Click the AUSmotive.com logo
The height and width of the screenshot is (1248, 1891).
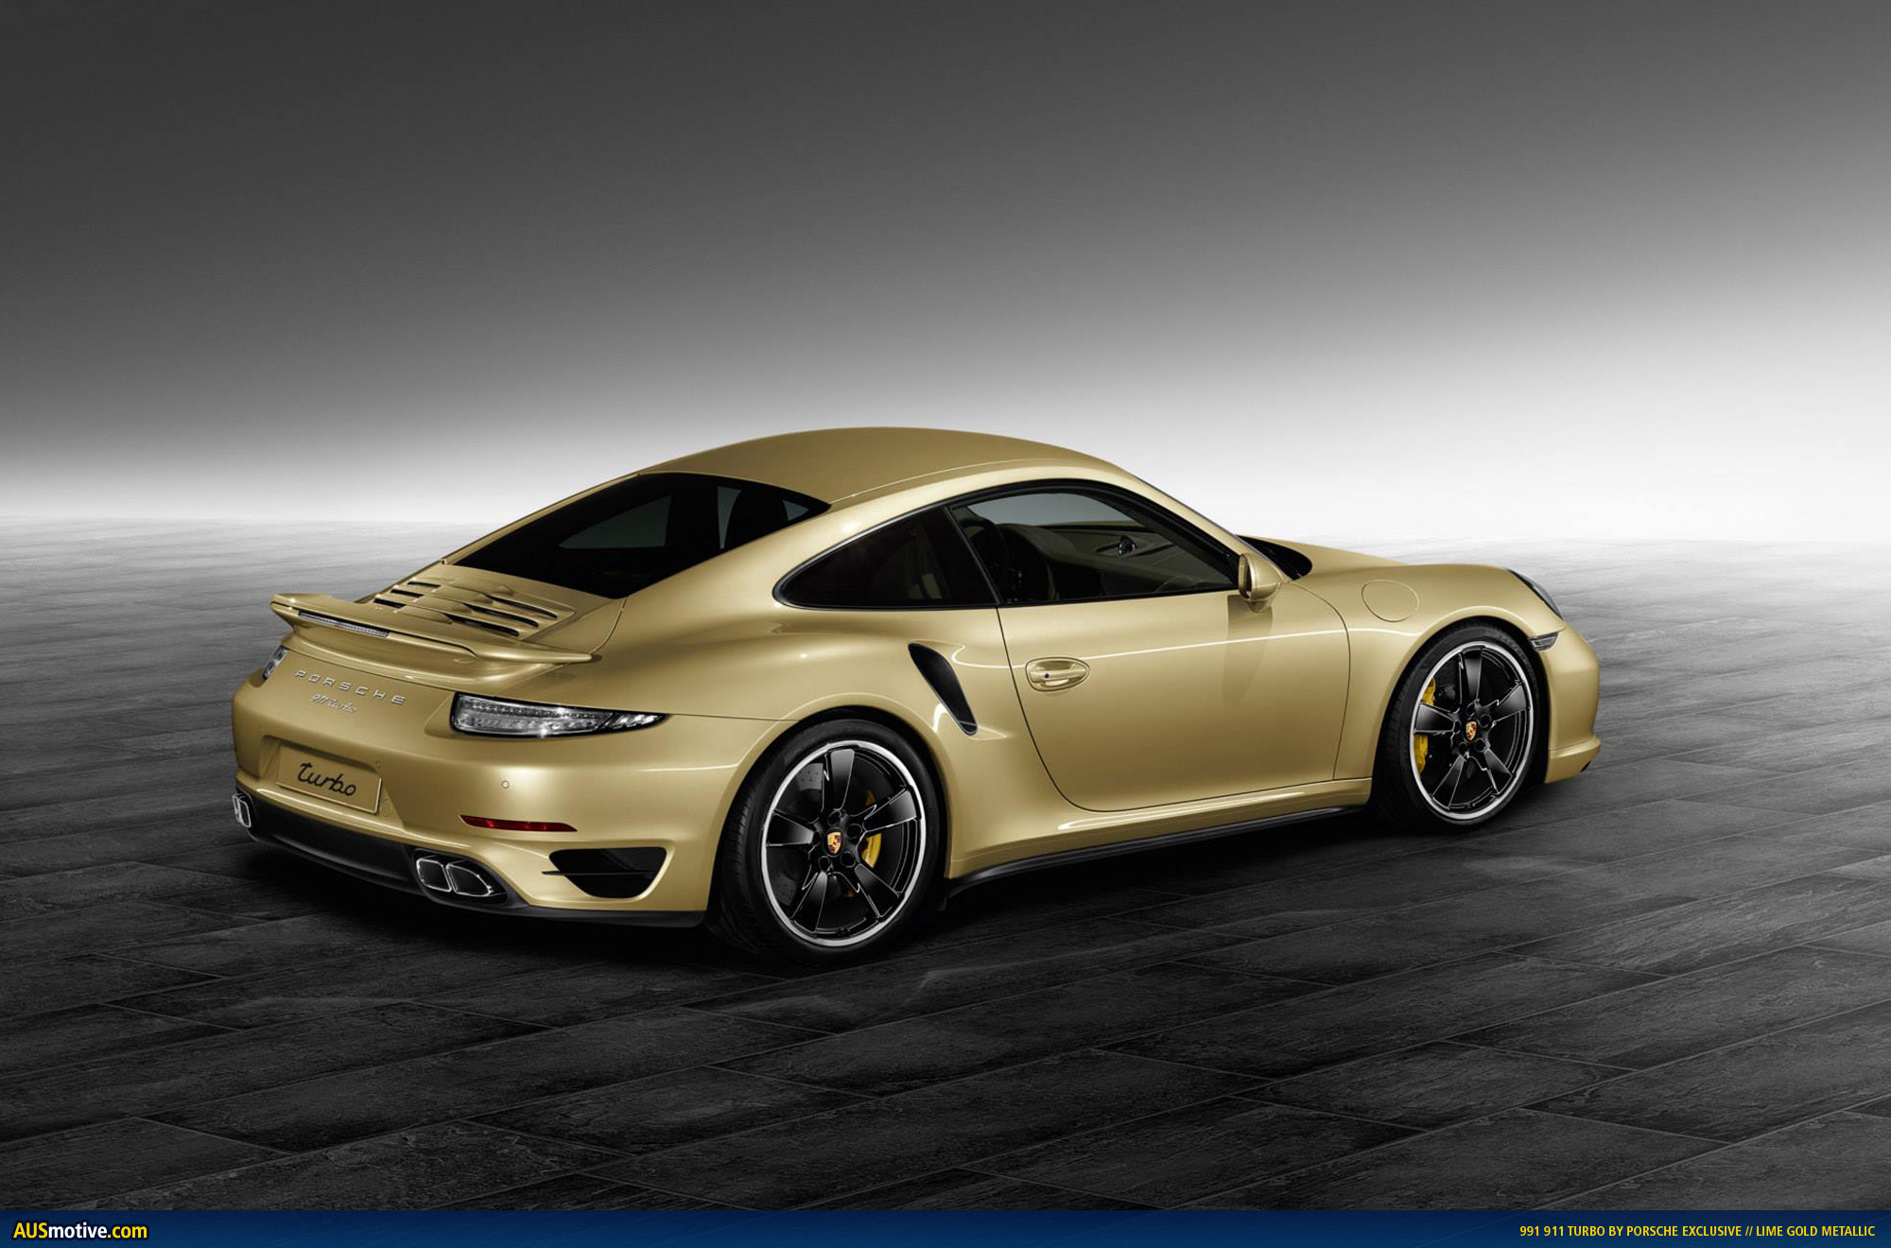80,1231
